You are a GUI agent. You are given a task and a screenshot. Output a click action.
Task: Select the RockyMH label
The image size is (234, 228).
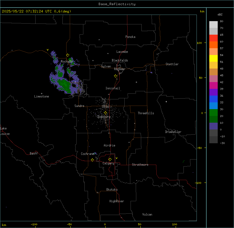tap(67, 61)
